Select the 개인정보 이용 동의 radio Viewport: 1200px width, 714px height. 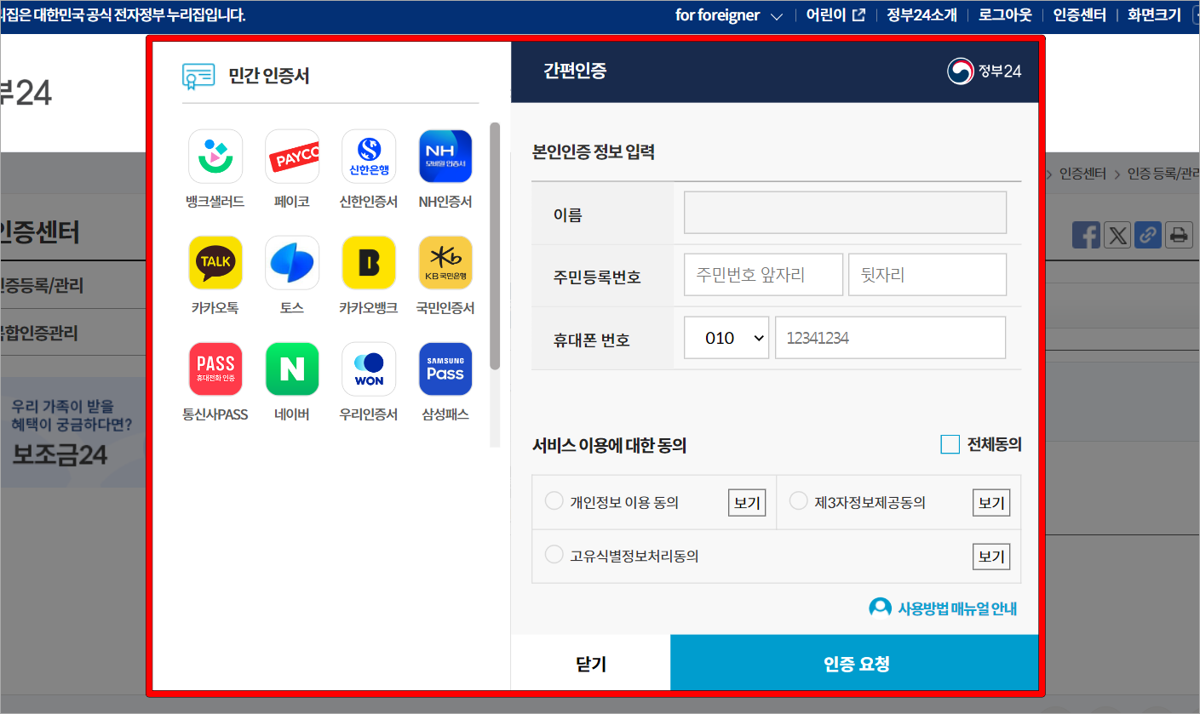pos(554,500)
